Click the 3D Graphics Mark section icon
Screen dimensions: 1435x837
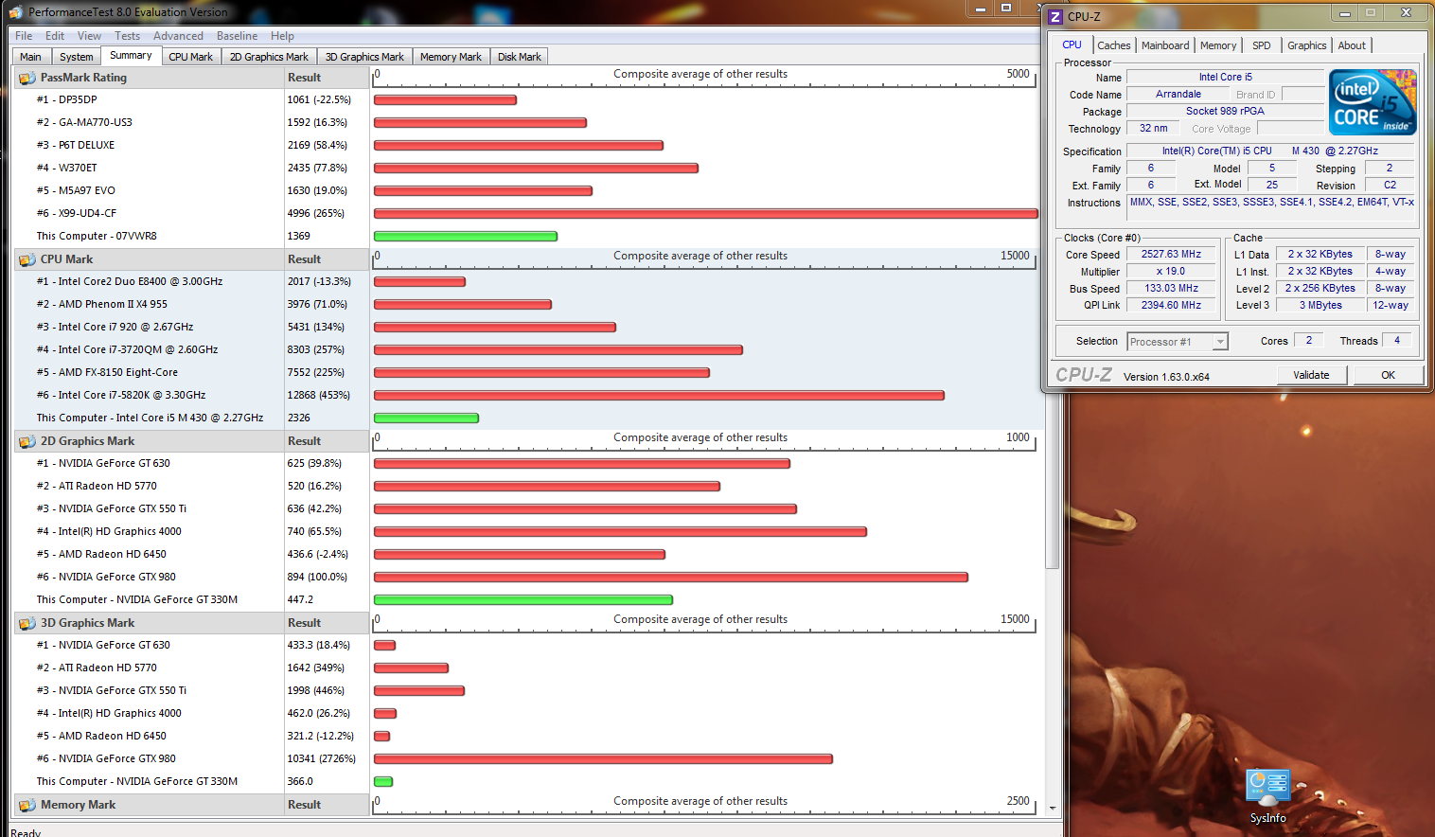coord(27,623)
